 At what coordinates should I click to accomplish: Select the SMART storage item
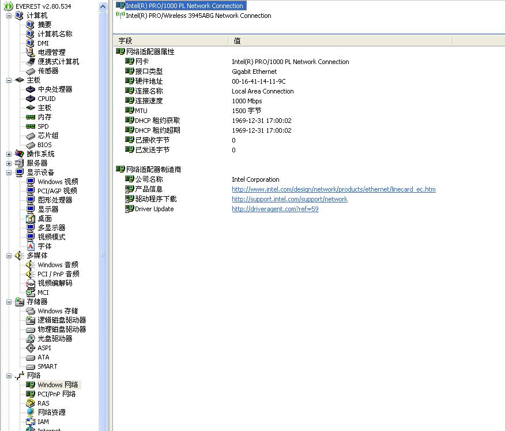[x=47, y=366]
